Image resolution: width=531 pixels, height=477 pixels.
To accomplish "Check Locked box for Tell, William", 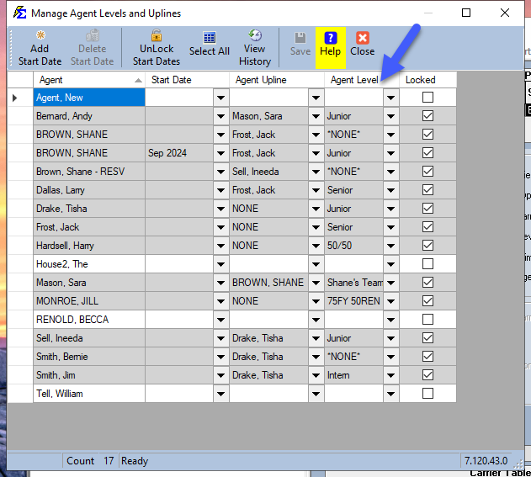I will pyautogui.click(x=427, y=394).
